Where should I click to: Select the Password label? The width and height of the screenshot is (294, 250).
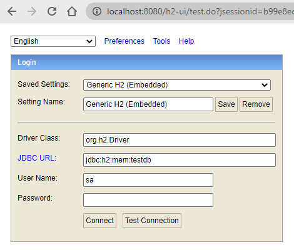pyautogui.click(x=35, y=198)
